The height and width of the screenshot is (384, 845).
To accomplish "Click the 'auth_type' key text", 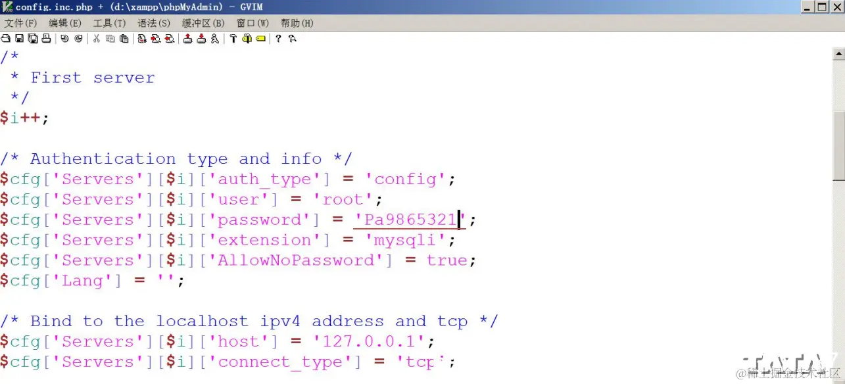I will (x=265, y=179).
